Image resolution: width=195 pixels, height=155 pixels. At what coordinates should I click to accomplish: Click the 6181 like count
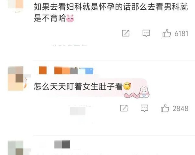(181, 33)
